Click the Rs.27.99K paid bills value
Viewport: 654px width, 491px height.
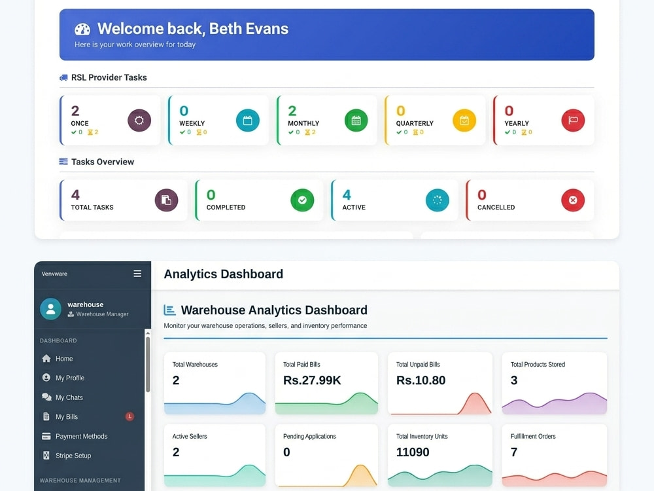click(312, 380)
